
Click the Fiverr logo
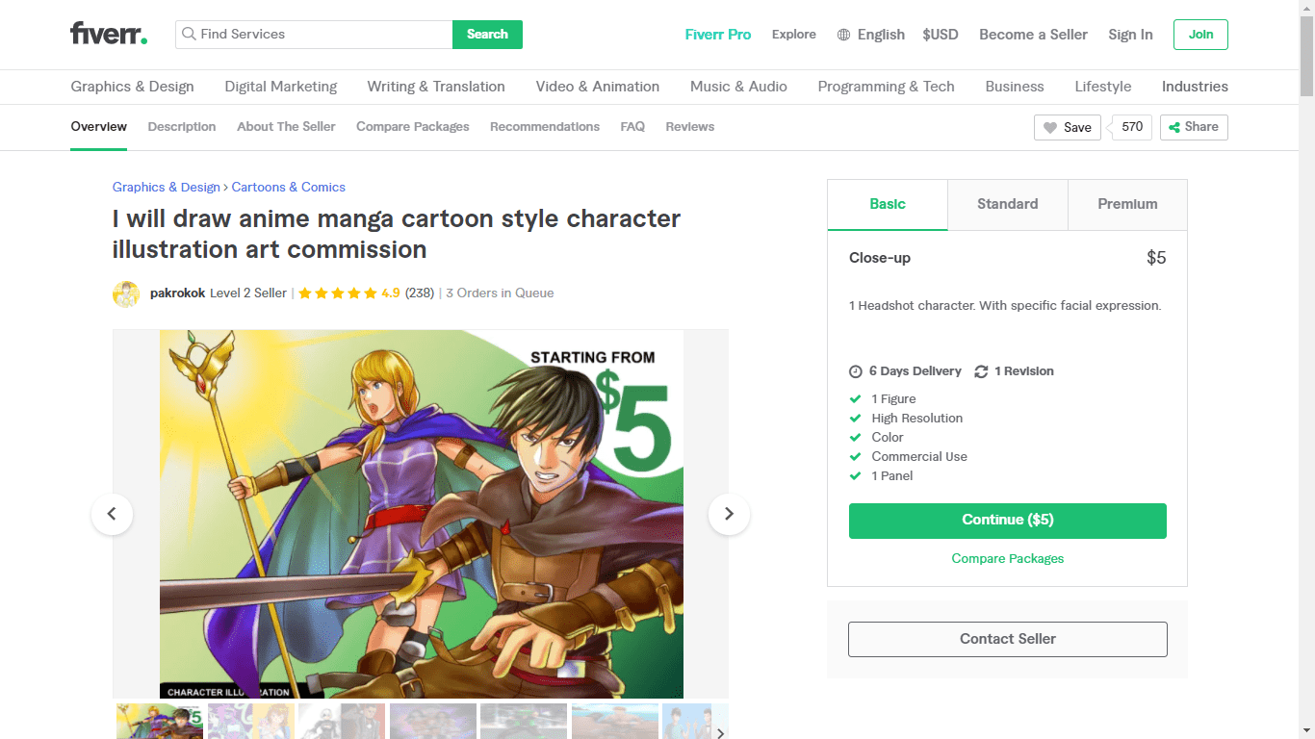click(109, 35)
